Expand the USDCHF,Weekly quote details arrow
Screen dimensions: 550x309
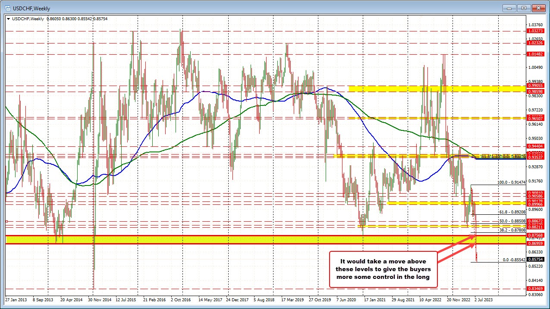(x=8, y=19)
